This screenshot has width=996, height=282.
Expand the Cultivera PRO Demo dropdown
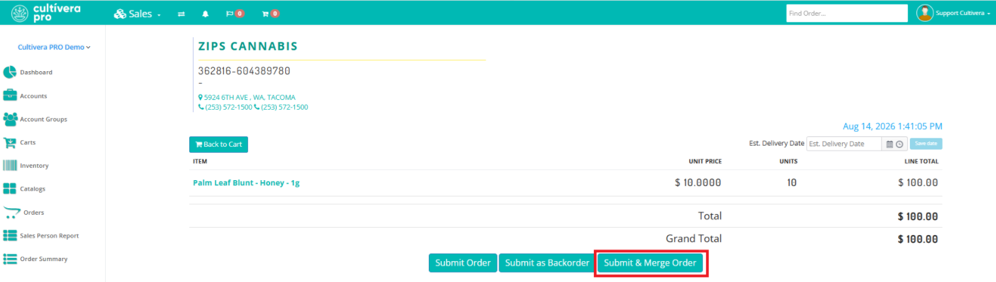[54, 47]
